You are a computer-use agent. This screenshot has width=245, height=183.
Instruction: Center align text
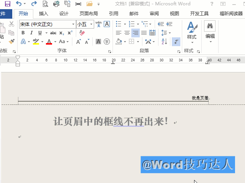click(x=127, y=33)
